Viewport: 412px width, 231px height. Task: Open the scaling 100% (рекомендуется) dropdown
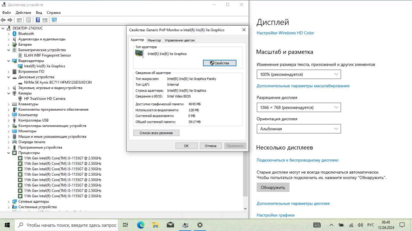click(x=299, y=74)
